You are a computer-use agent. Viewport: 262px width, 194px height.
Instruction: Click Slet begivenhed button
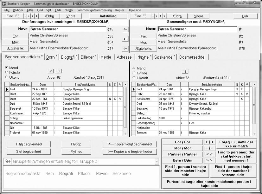click(29, 152)
